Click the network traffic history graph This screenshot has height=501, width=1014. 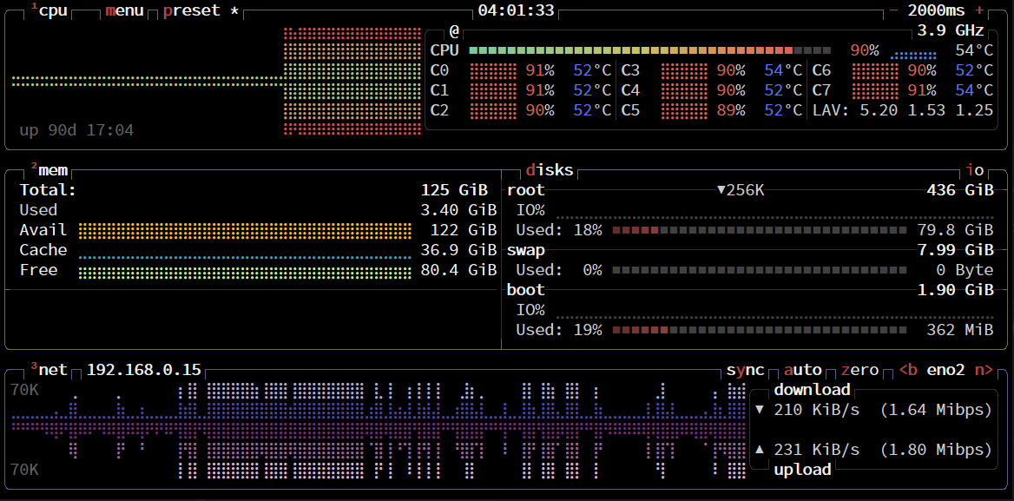[379, 431]
